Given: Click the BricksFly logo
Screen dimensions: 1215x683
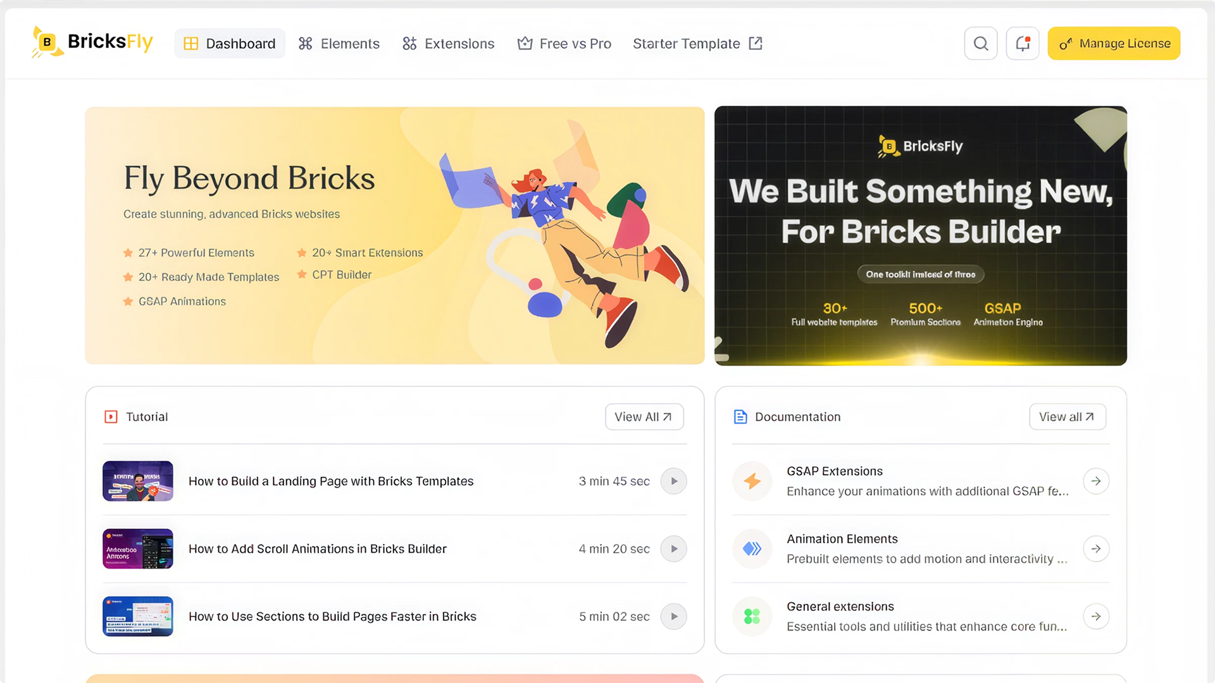Looking at the screenshot, I should tap(92, 42).
